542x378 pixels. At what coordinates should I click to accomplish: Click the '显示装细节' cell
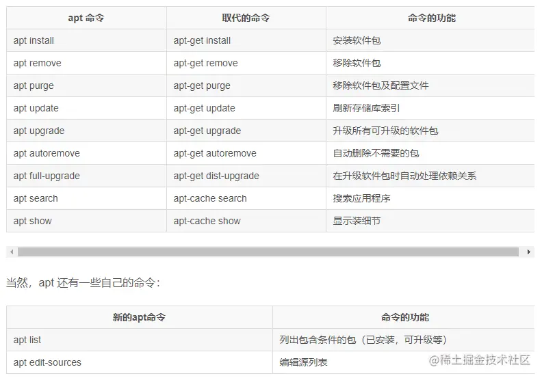tap(430, 221)
